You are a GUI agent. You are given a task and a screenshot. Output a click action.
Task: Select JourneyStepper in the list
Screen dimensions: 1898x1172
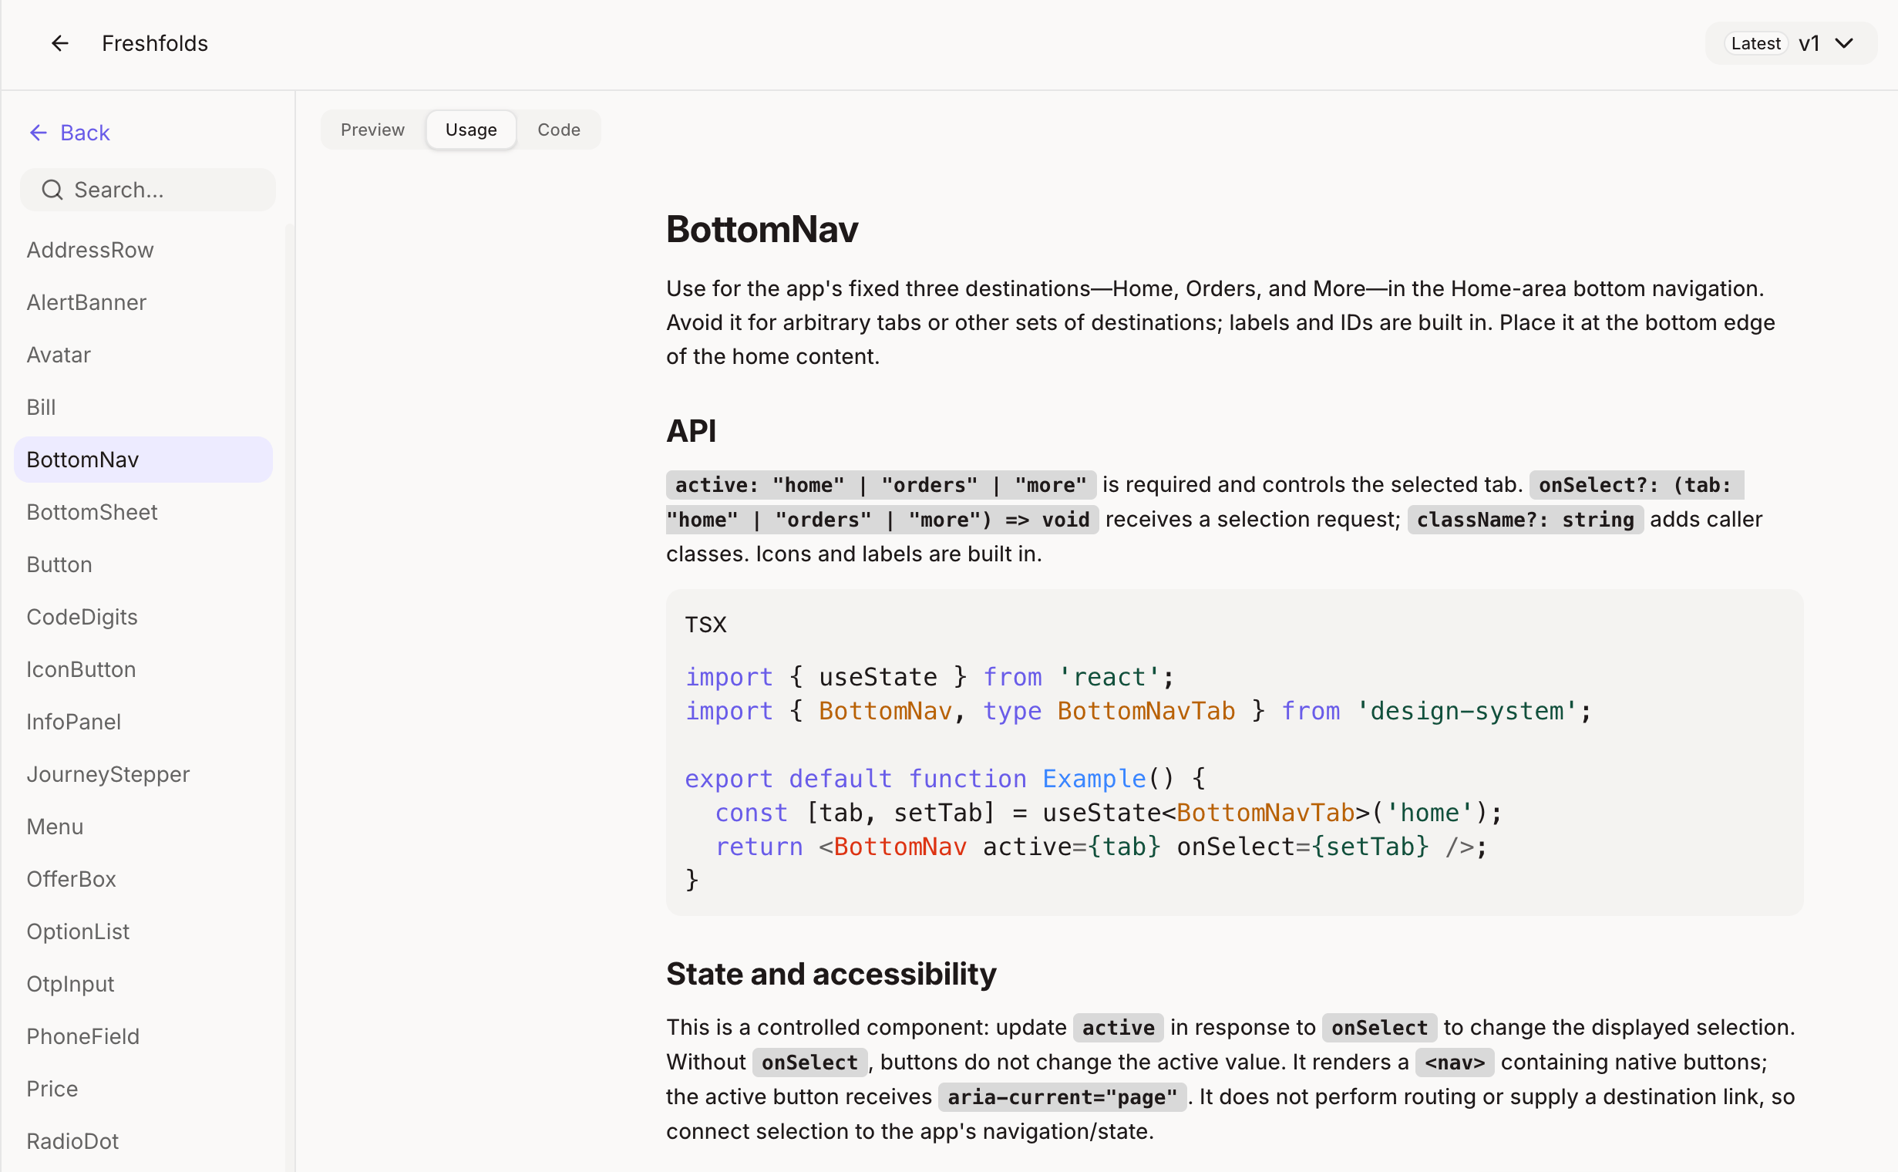pyautogui.click(x=143, y=774)
